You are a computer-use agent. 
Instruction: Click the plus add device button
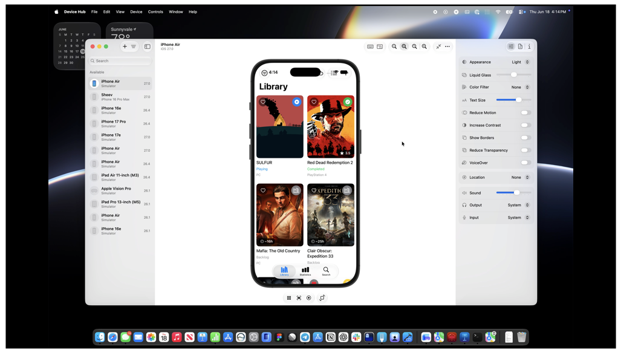[125, 47]
